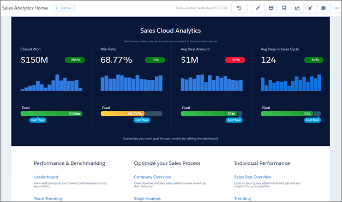This screenshot has width=342, height=202.
Task: Click the Win Rate bar chart
Action: (x=131, y=83)
